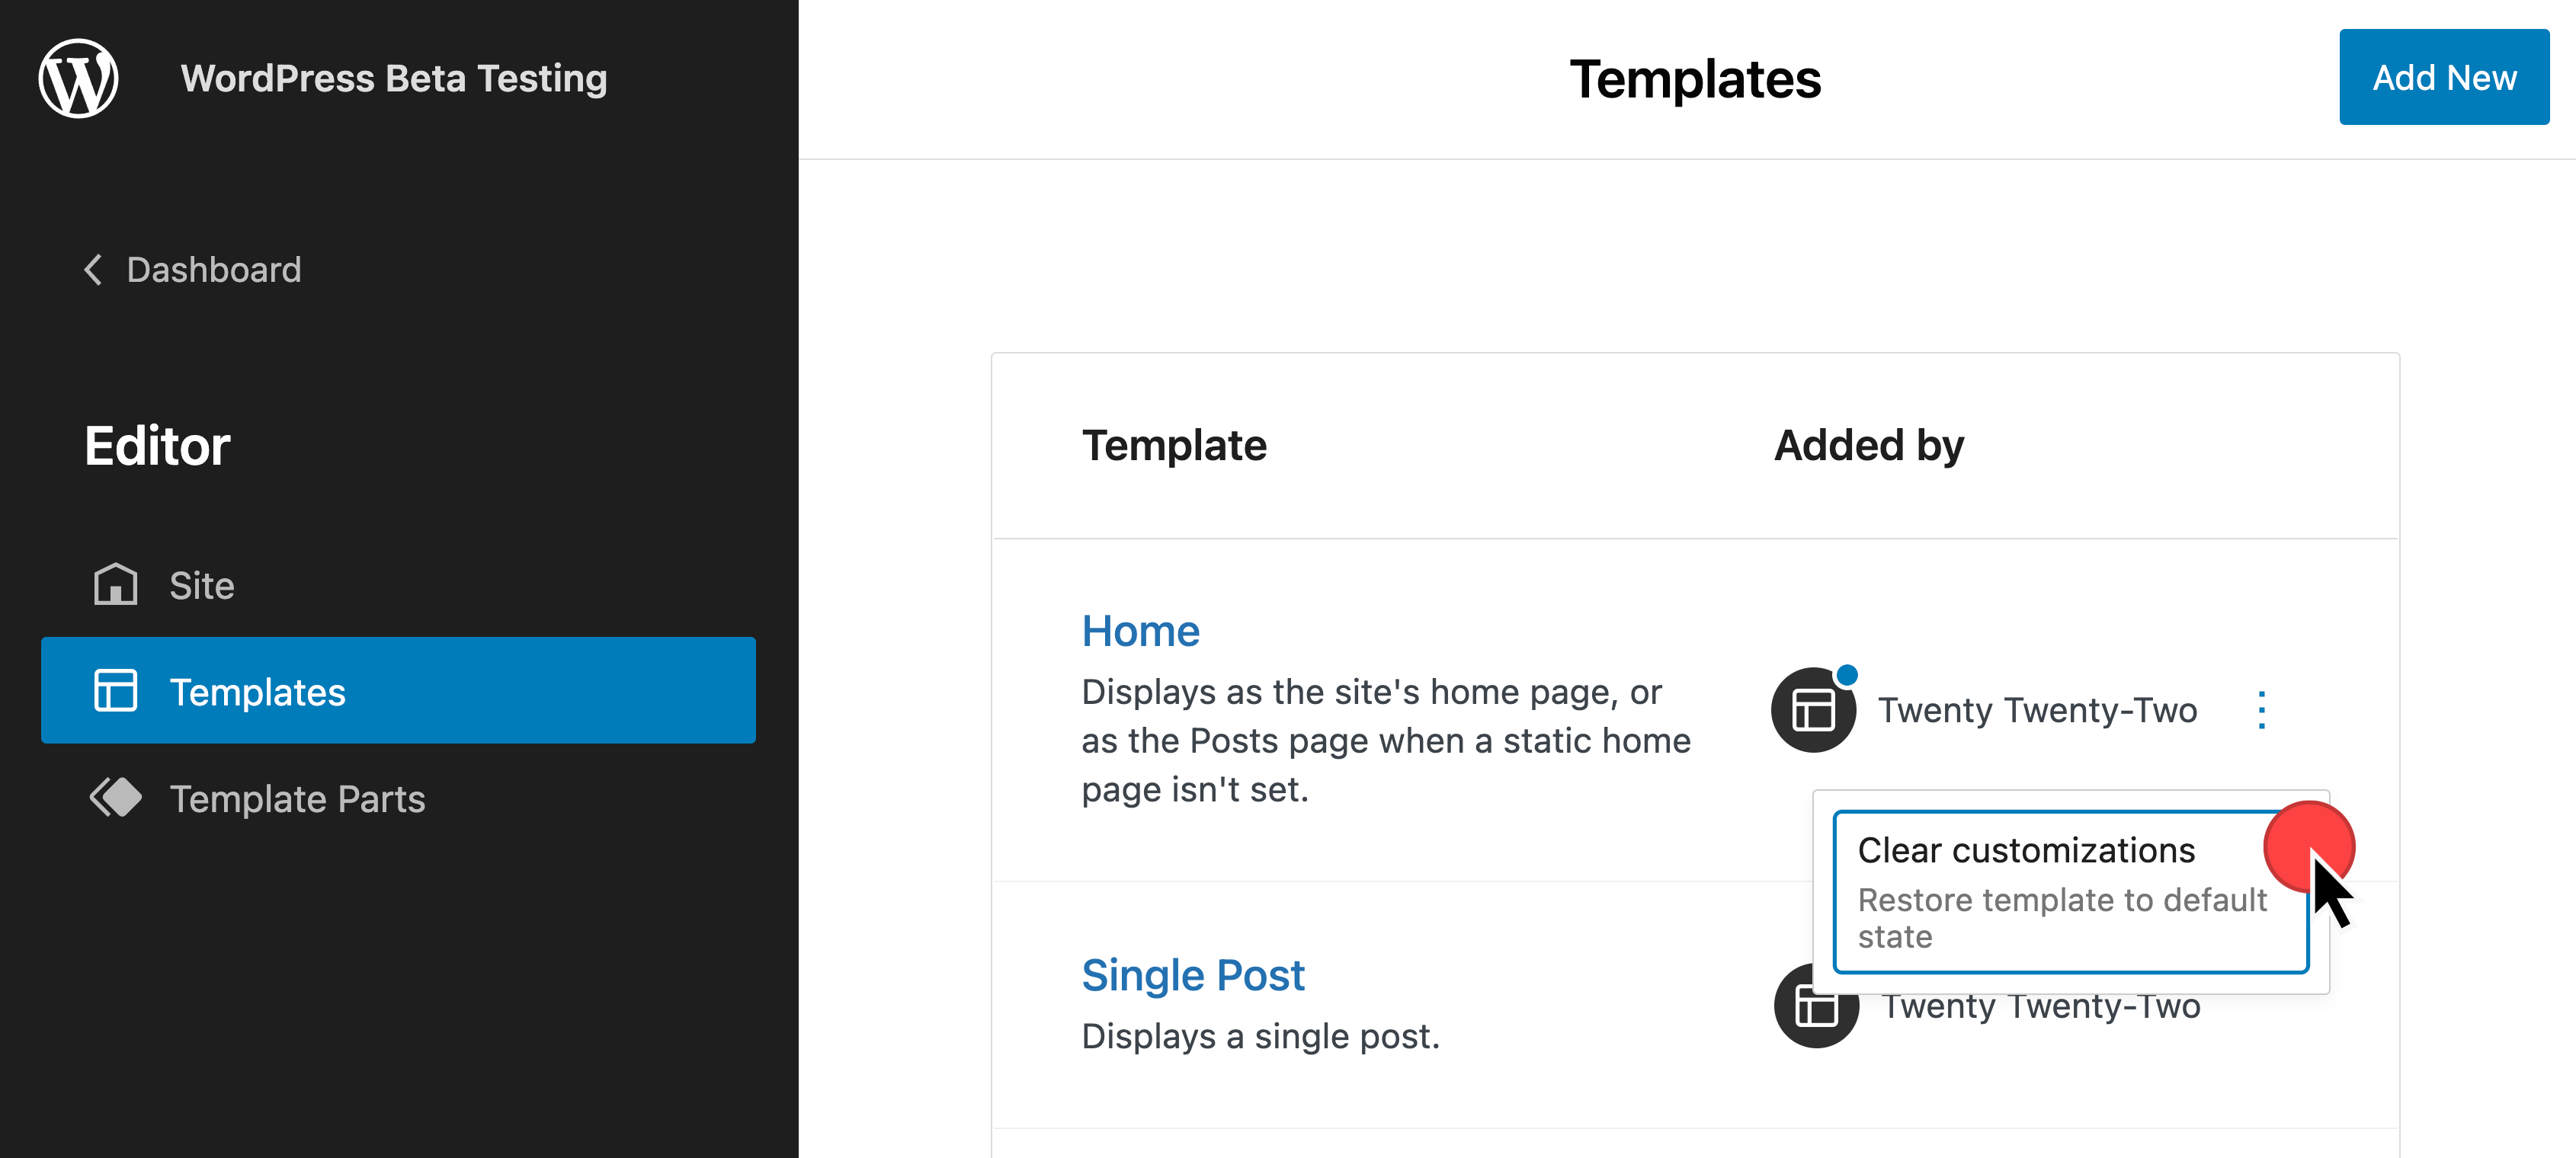2576x1158 pixels.
Task: Click the Site home icon
Action: click(x=115, y=584)
